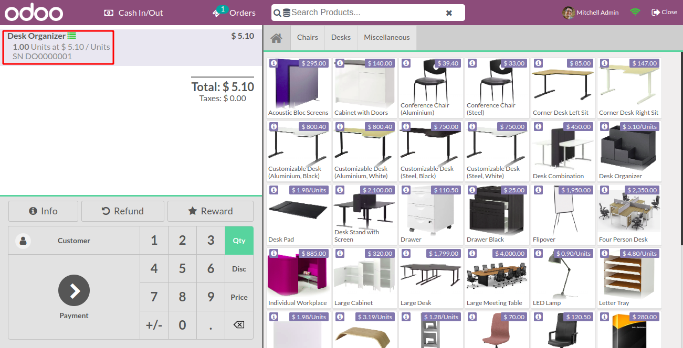The width and height of the screenshot is (683, 348).
Task: Show info for Corner Desk Left Sit
Action: [538, 63]
